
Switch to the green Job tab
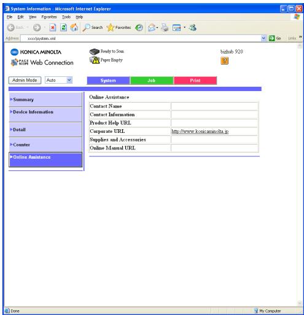point(152,81)
